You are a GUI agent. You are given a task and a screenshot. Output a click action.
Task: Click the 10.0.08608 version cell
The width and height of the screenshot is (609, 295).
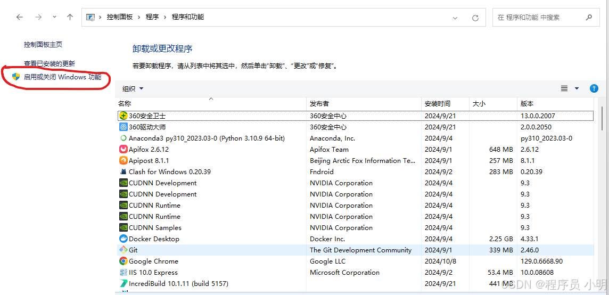click(x=537, y=273)
